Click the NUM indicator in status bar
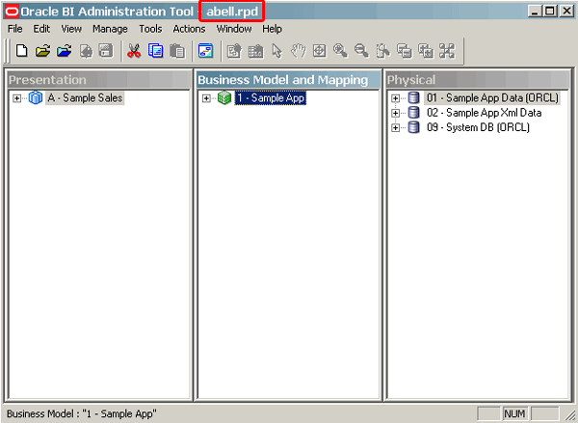The image size is (578, 423). (514, 413)
